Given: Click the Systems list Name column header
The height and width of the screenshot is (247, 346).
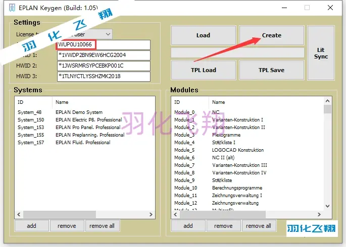Looking at the screenshot, I should coord(104,102).
